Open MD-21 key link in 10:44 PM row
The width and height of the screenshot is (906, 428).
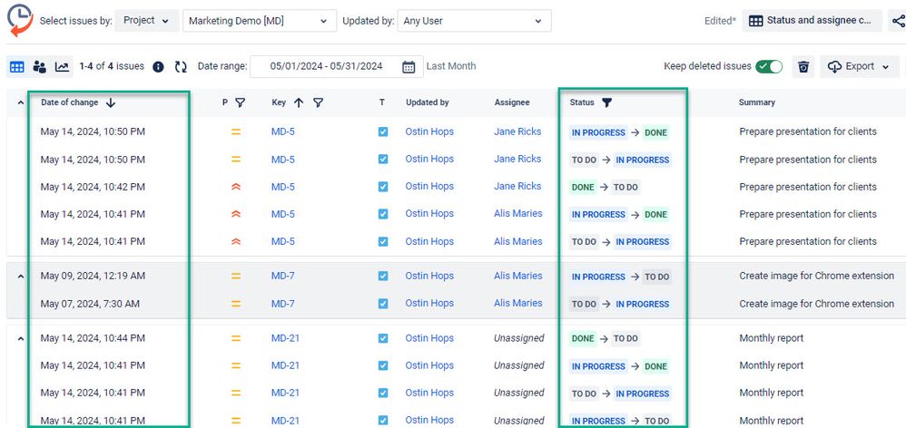(285, 338)
